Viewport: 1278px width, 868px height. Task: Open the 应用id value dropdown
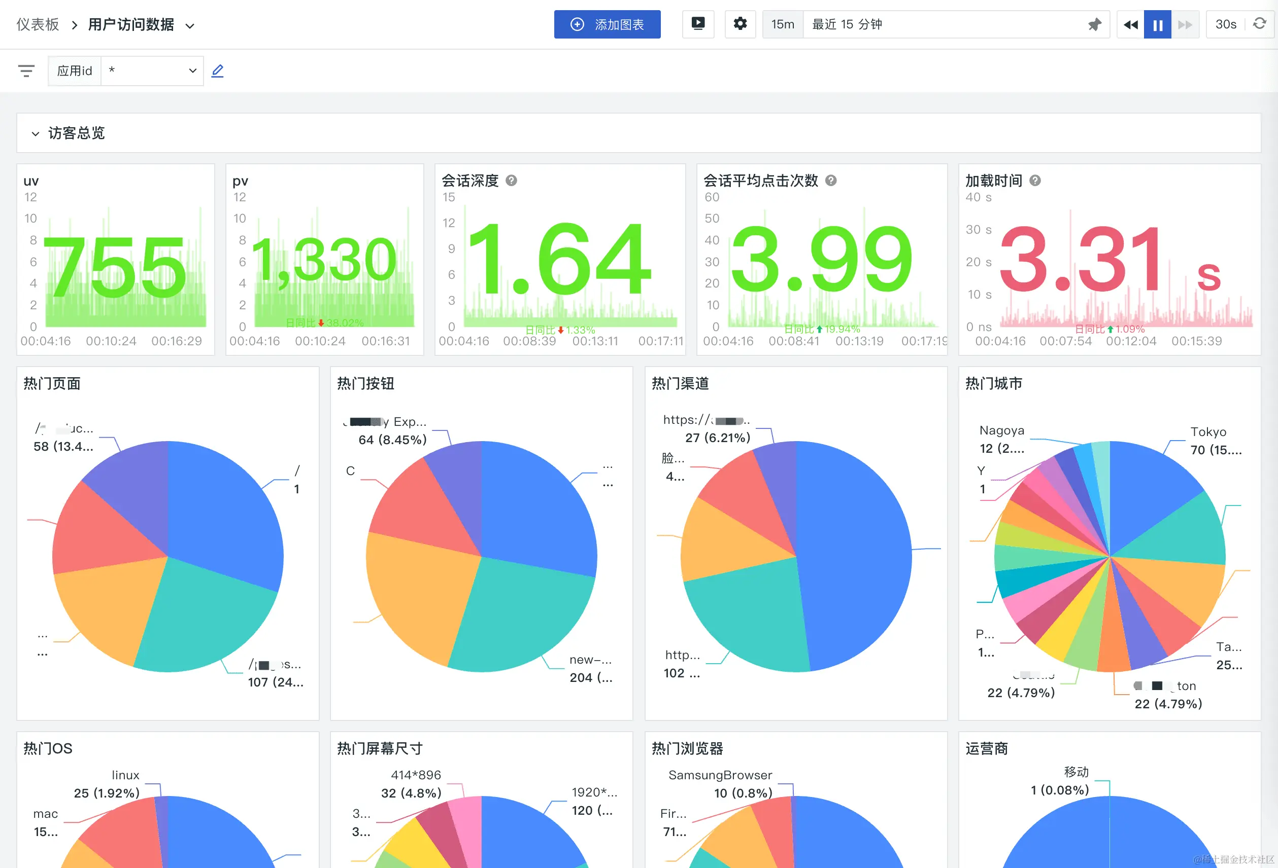pos(152,71)
